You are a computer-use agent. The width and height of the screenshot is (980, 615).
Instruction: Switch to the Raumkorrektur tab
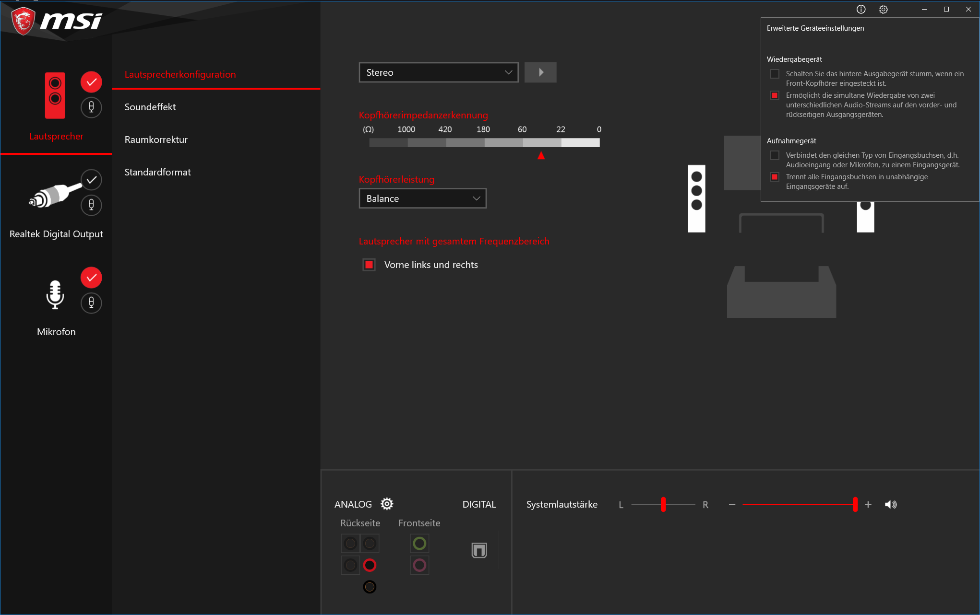(x=156, y=139)
